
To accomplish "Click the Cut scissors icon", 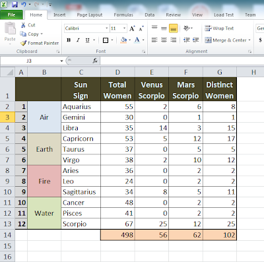I will pos(23,25).
